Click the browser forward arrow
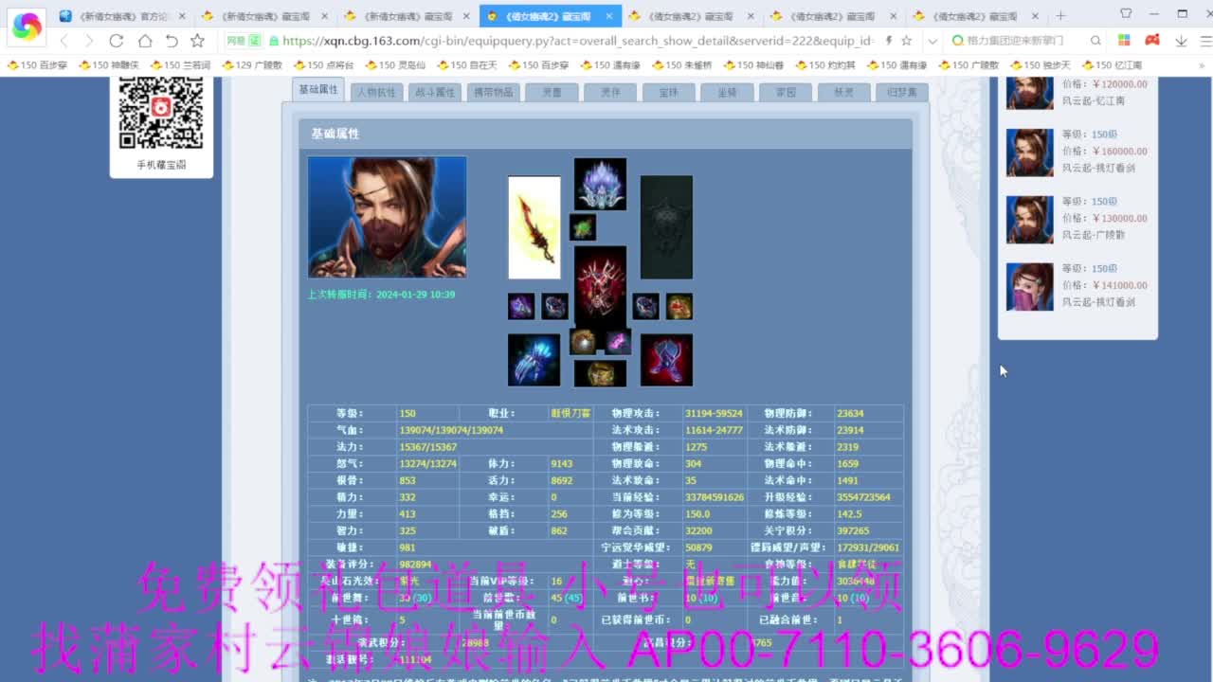Viewport: 1213px width, 682px height. 89,41
